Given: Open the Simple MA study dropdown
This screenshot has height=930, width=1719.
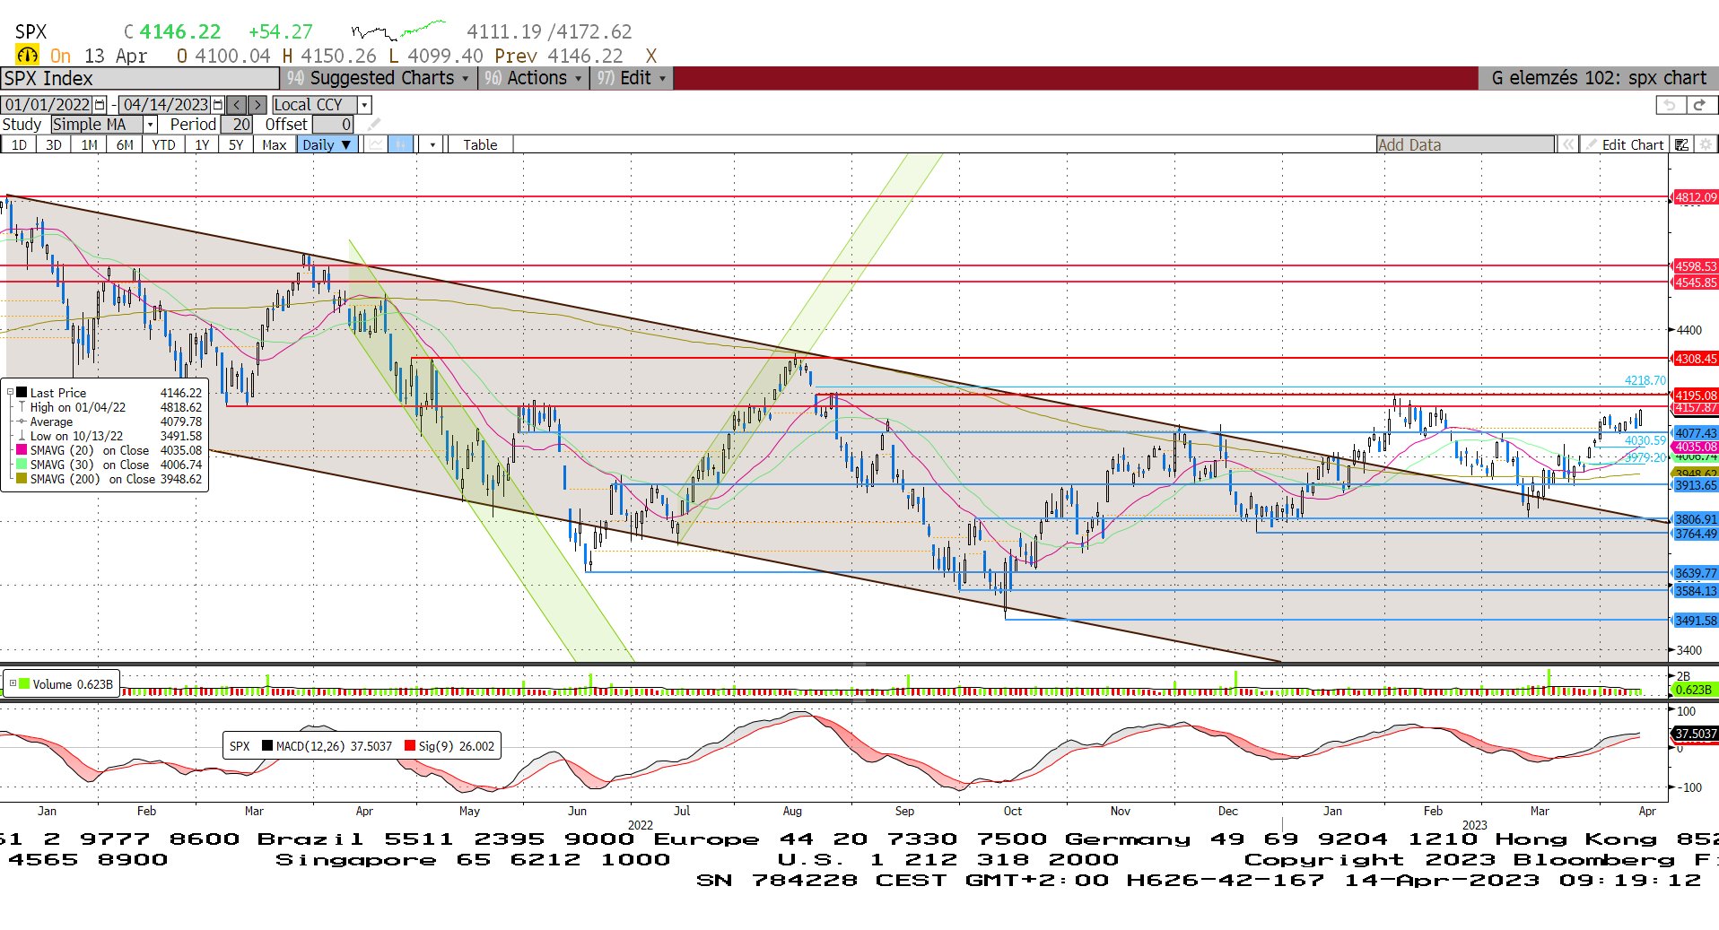Looking at the screenshot, I should [151, 125].
